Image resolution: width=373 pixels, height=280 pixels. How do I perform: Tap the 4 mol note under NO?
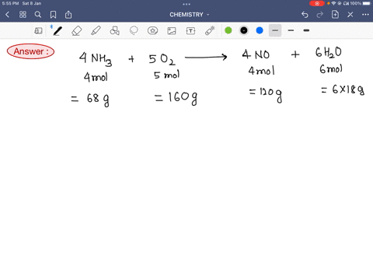(x=262, y=71)
